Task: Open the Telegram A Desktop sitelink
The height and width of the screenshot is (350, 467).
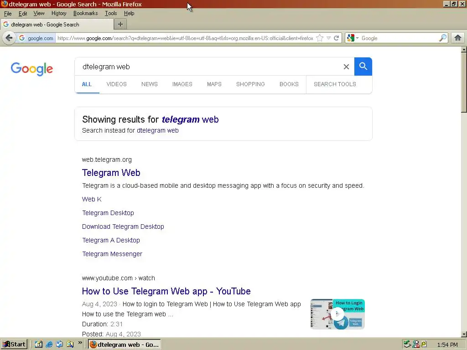Action: pyautogui.click(x=111, y=241)
